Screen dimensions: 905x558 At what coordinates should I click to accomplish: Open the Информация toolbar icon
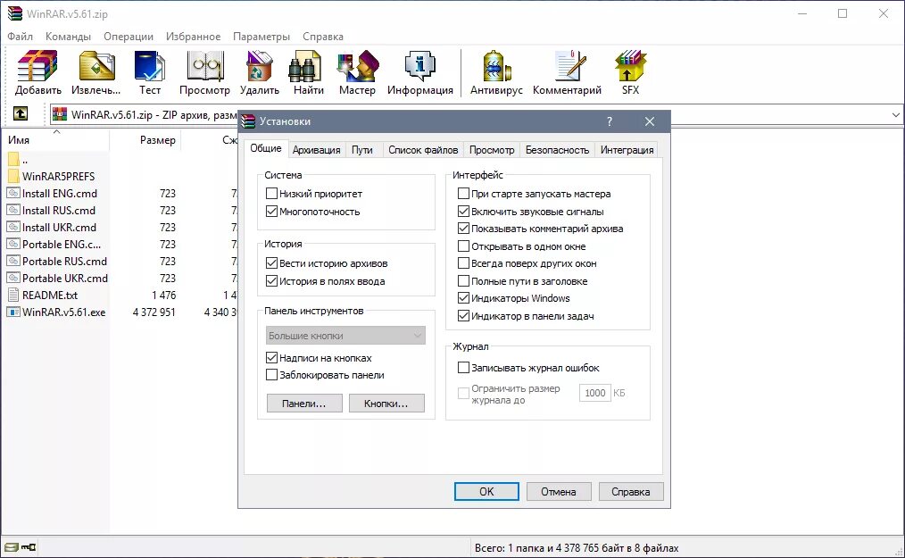tap(419, 65)
